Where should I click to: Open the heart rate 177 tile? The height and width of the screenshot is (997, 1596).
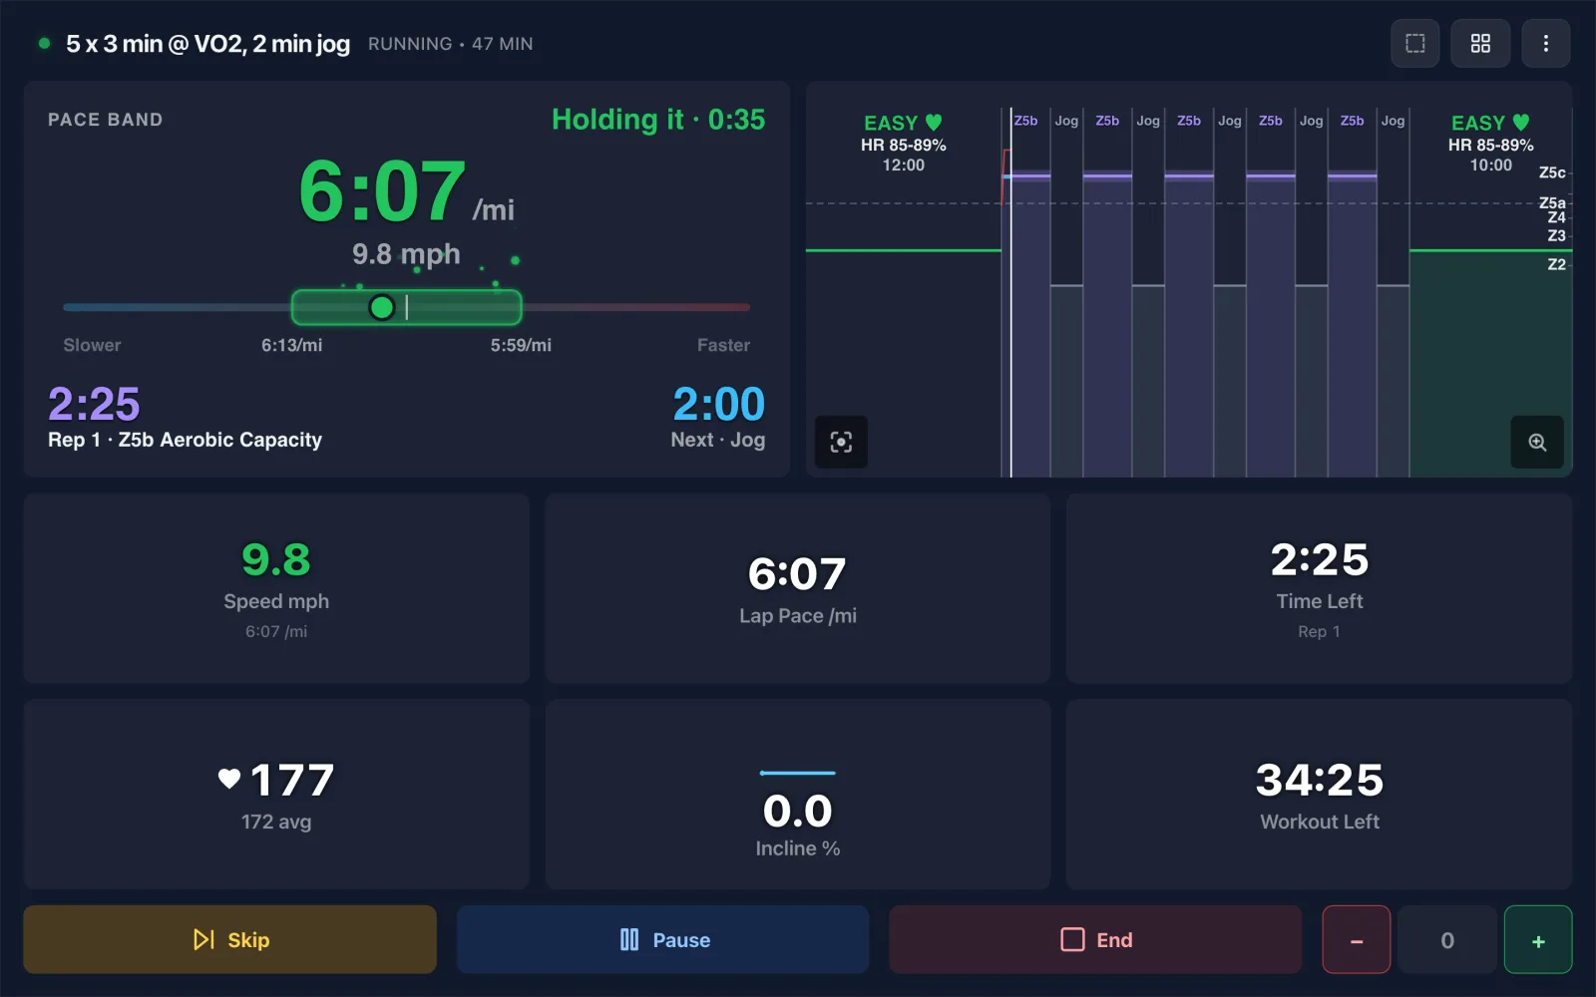[x=276, y=794]
